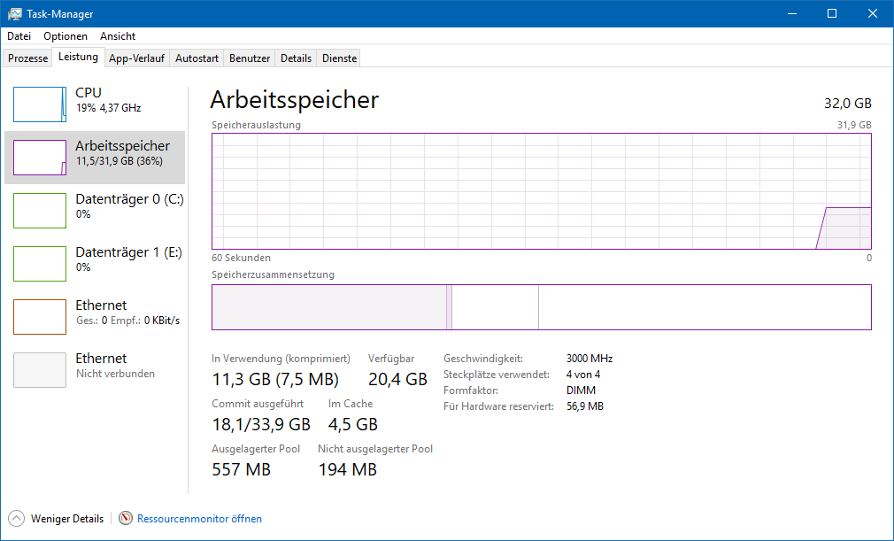
Task: Open the Optionen menu
Action: click(x=66, y=36)
